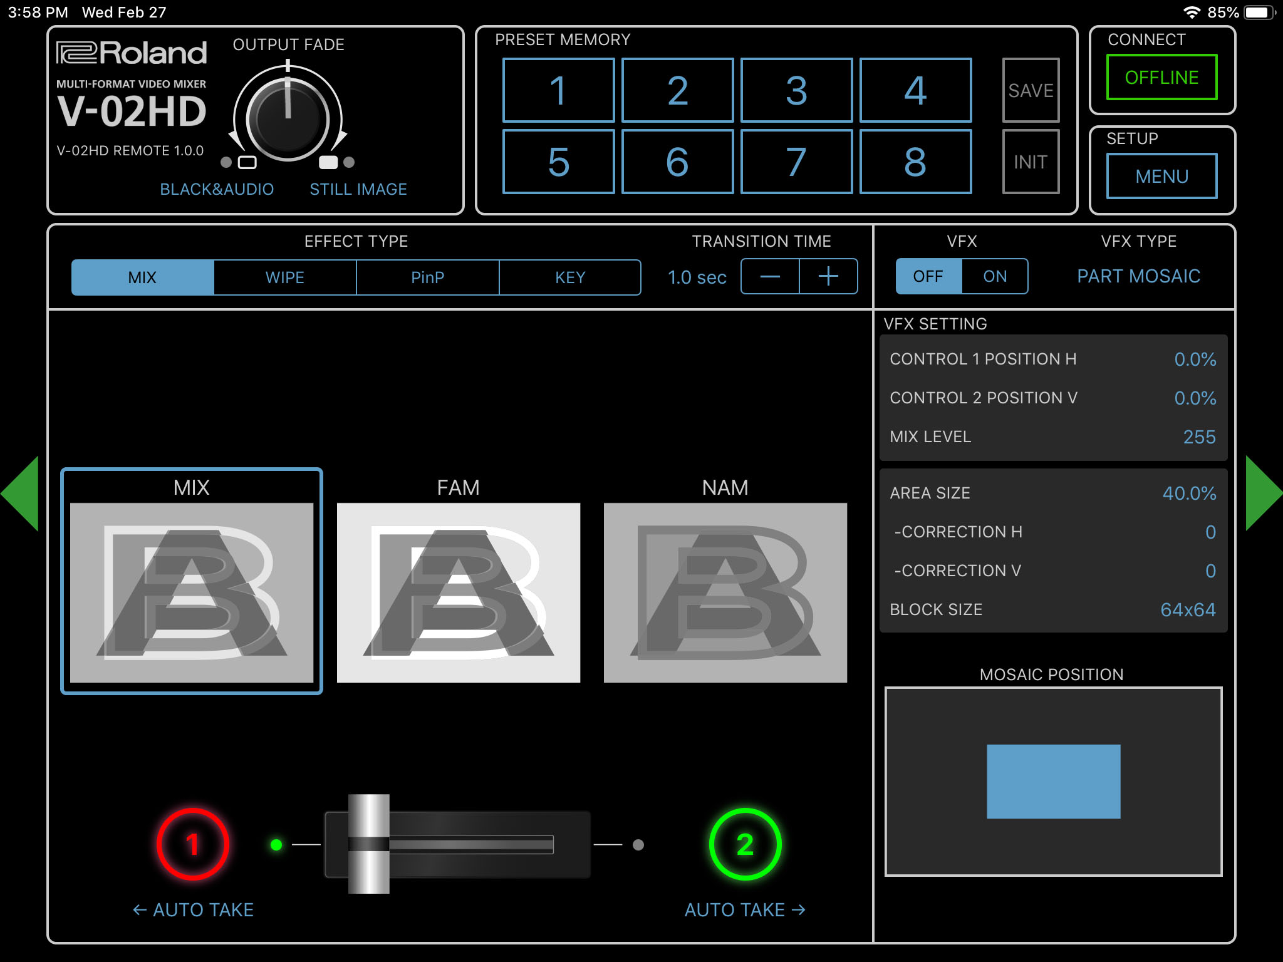
Task: Decrease transition time with minus button
Action: pyautogui.click(x=770, y=276)
